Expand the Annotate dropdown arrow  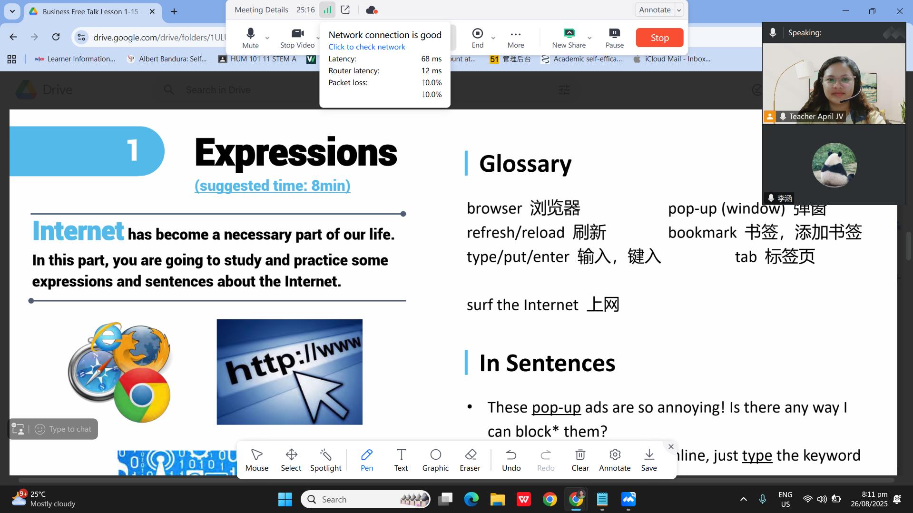pos(679,10)
